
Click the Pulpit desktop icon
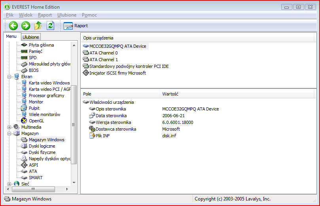[24, 108]
